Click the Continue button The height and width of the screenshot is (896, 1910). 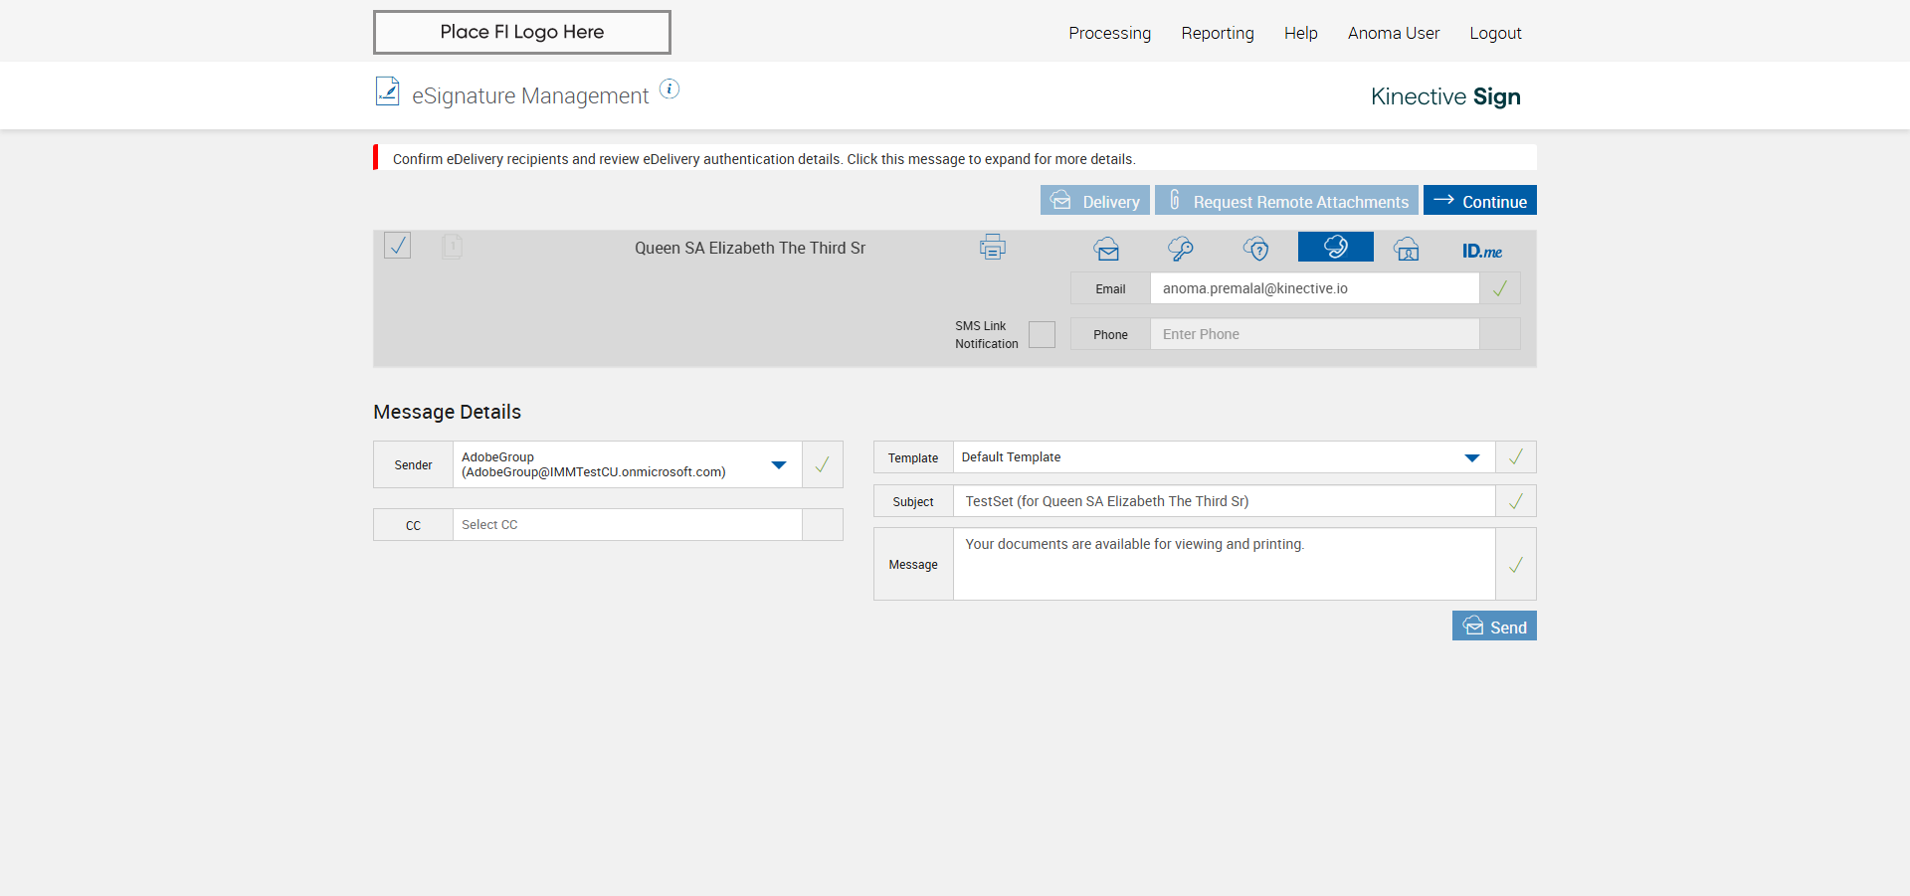click(x=1479, y=201)
